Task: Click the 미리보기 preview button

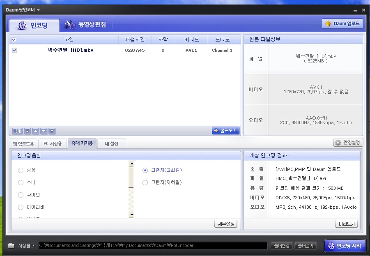Action: pos(347,224)
